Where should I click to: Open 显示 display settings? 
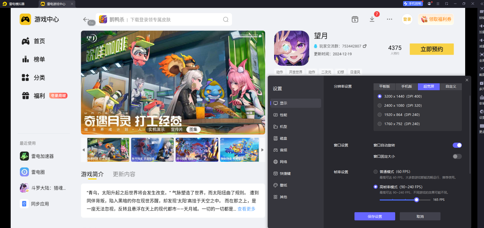(x=296, y=103)
